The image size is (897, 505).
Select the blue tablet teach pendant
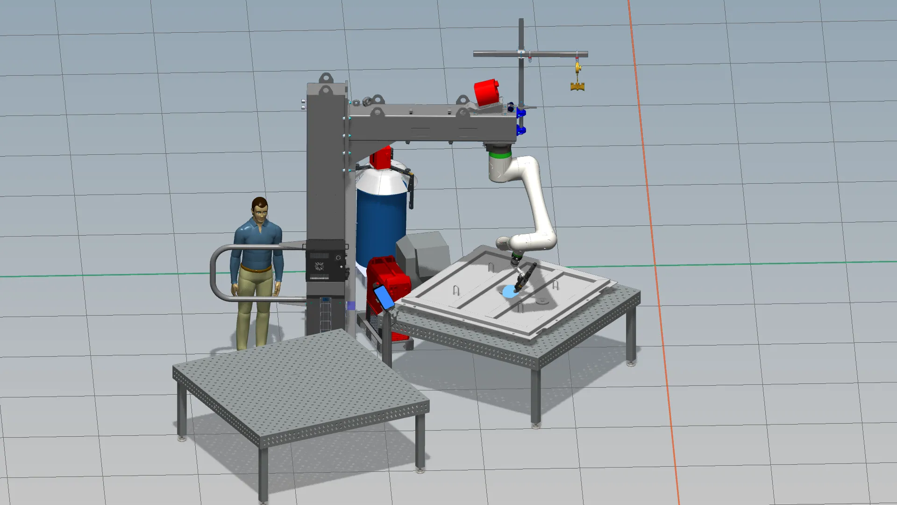pyautogui.click(x=384, y=297)
